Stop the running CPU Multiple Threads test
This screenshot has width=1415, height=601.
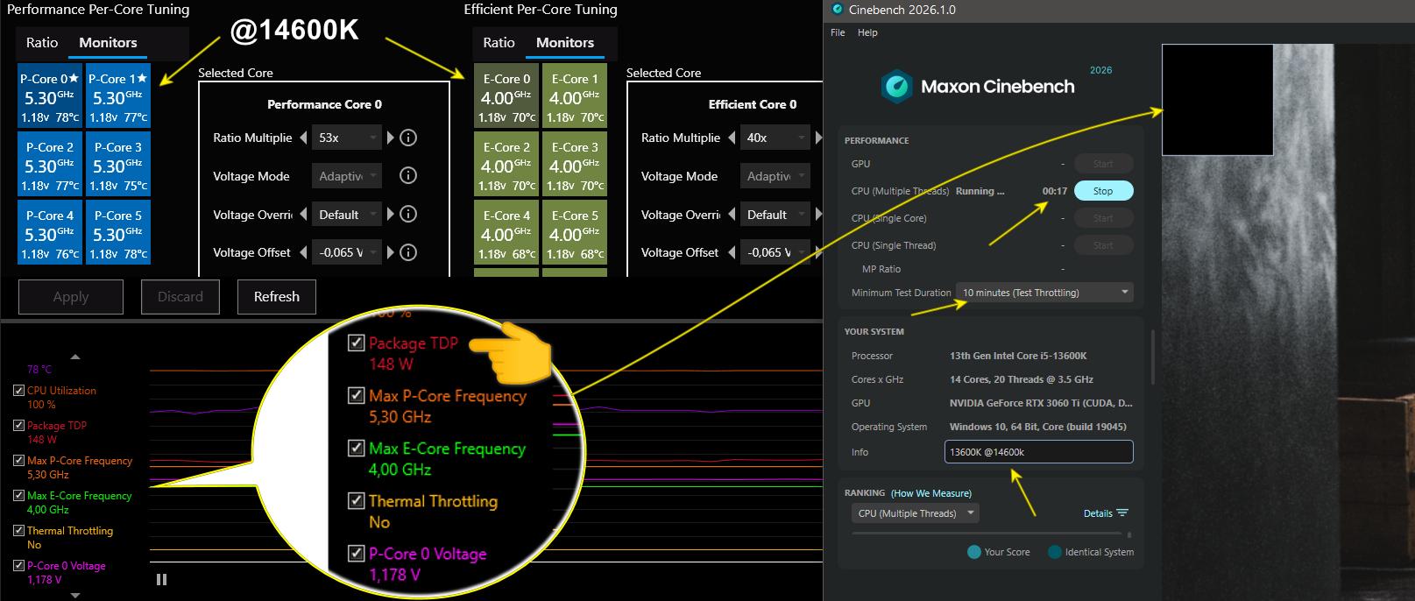click(1102, 191)
